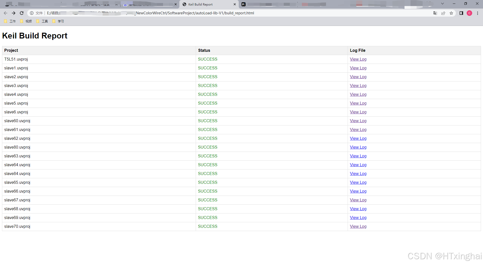Open the red profile avatar

pyautogui.click(x=469, y=13)
